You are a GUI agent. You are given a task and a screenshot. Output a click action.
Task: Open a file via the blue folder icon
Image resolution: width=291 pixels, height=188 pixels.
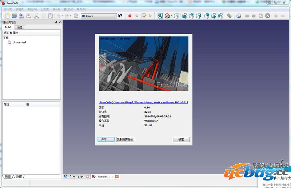14,16
